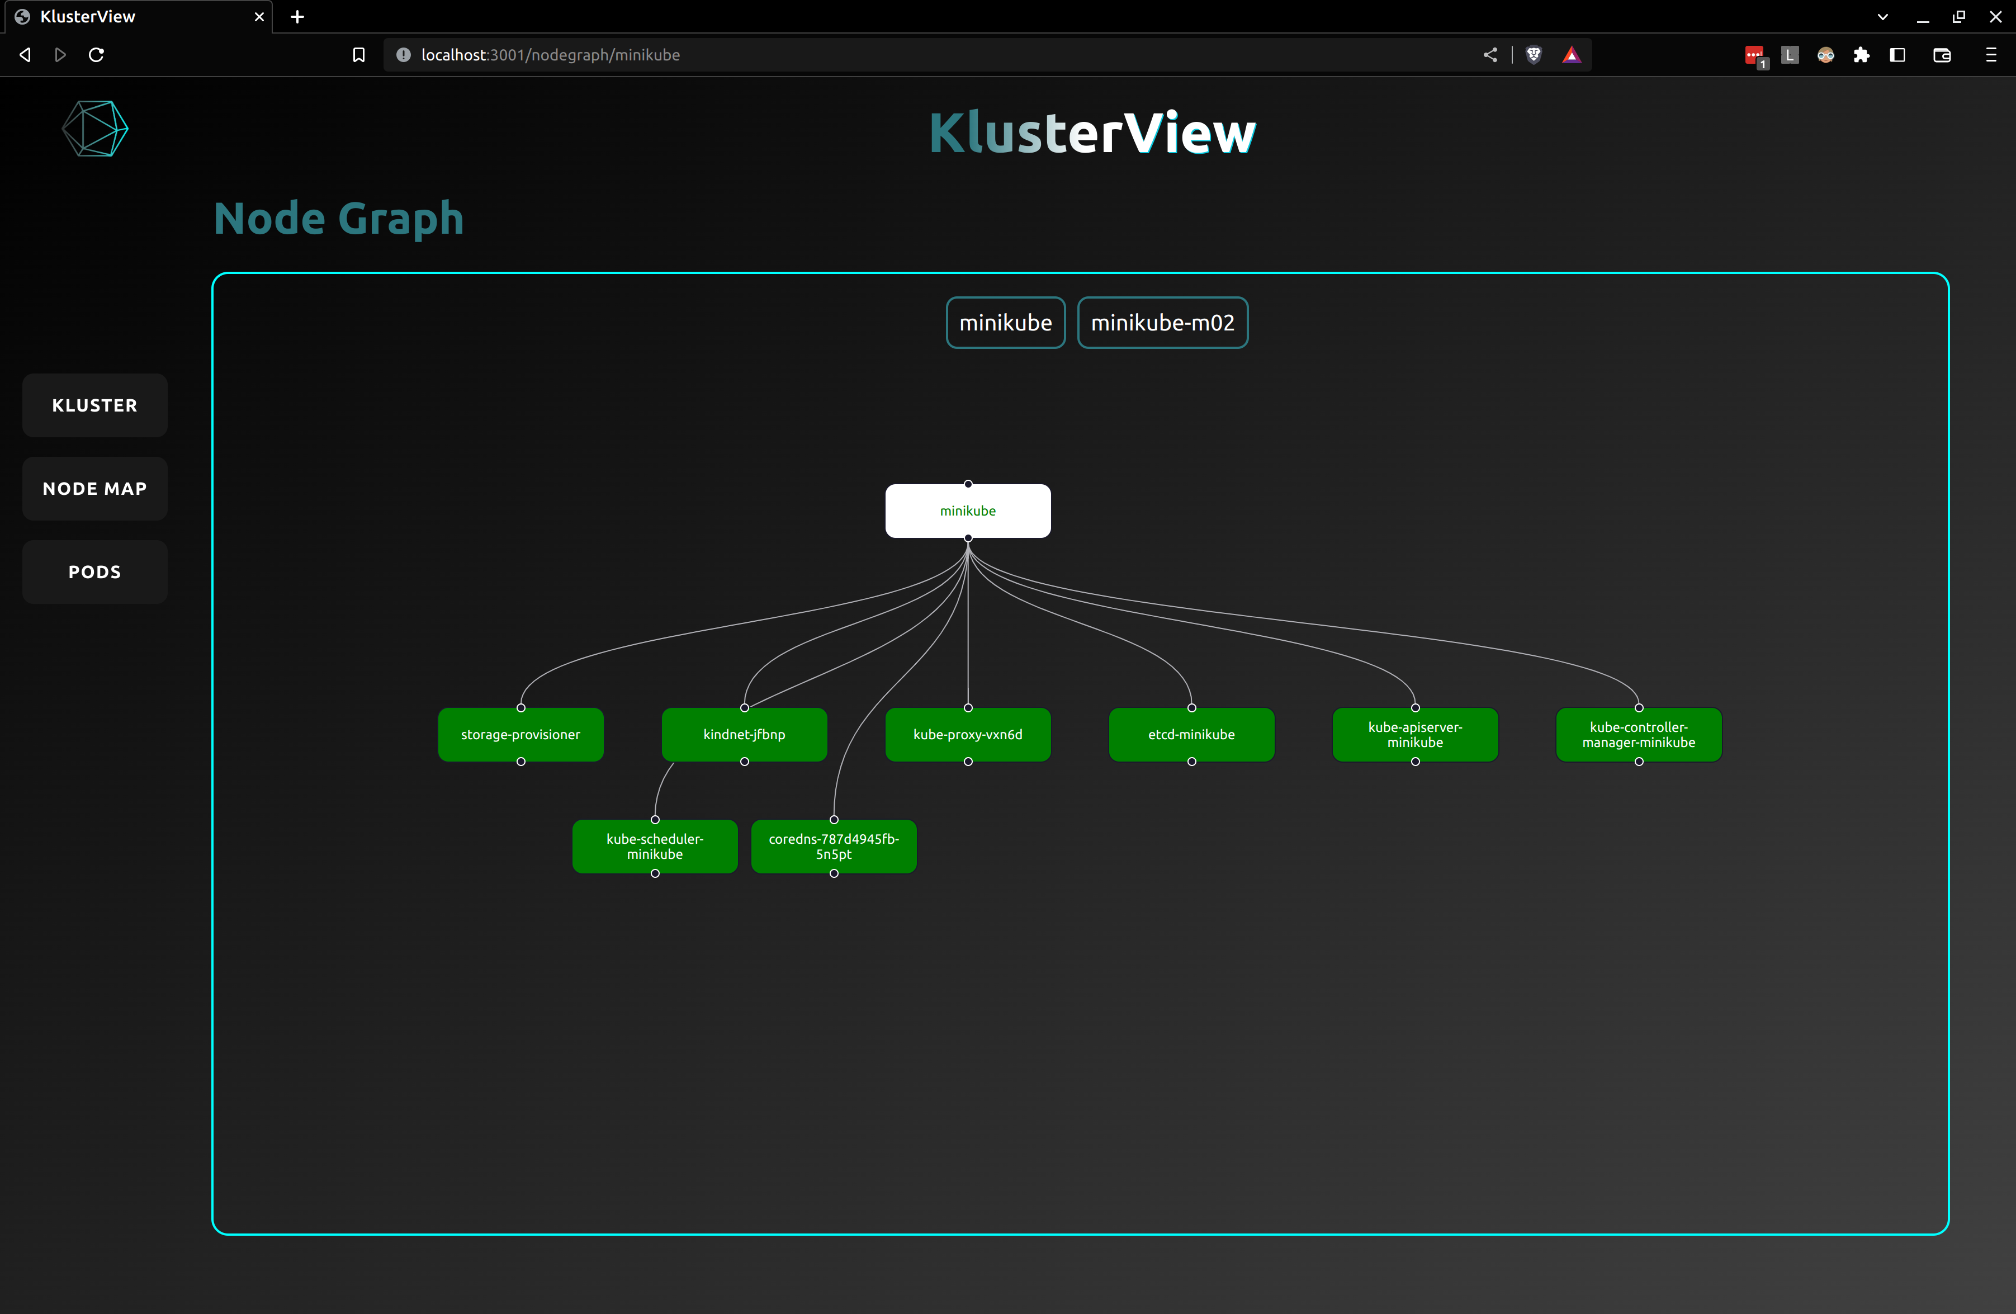Select the minikube node button
The width and height of the screenshot is (2016, 1314).
pyautogui.click(x=1005, y=323)
